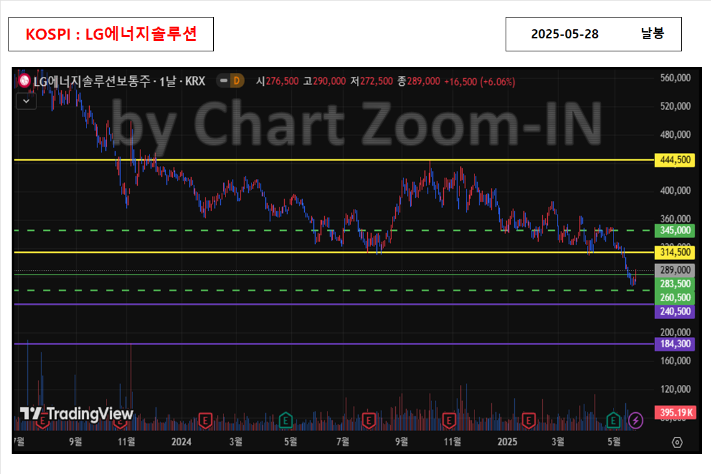Screen dimensions: 711x474
Task: Select the green 283,500 price label
Action: [675, 284]
